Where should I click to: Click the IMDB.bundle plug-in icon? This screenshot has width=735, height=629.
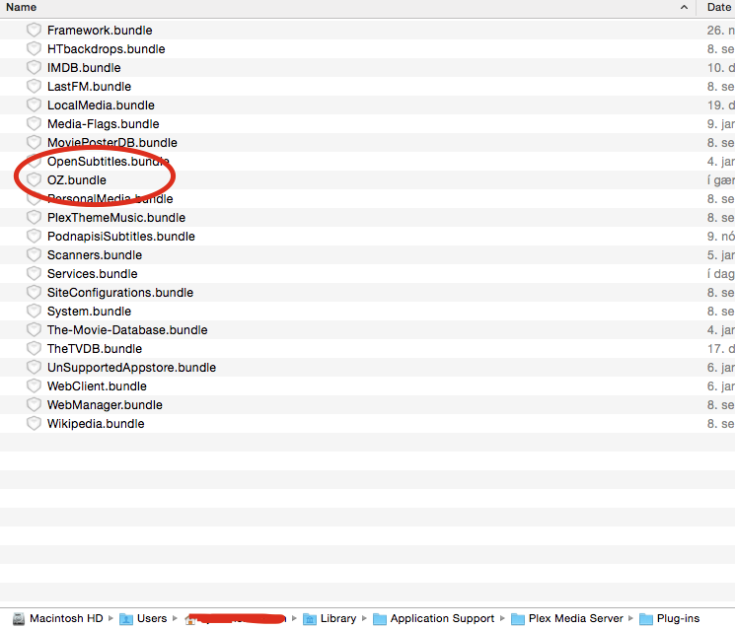(34, 68)
